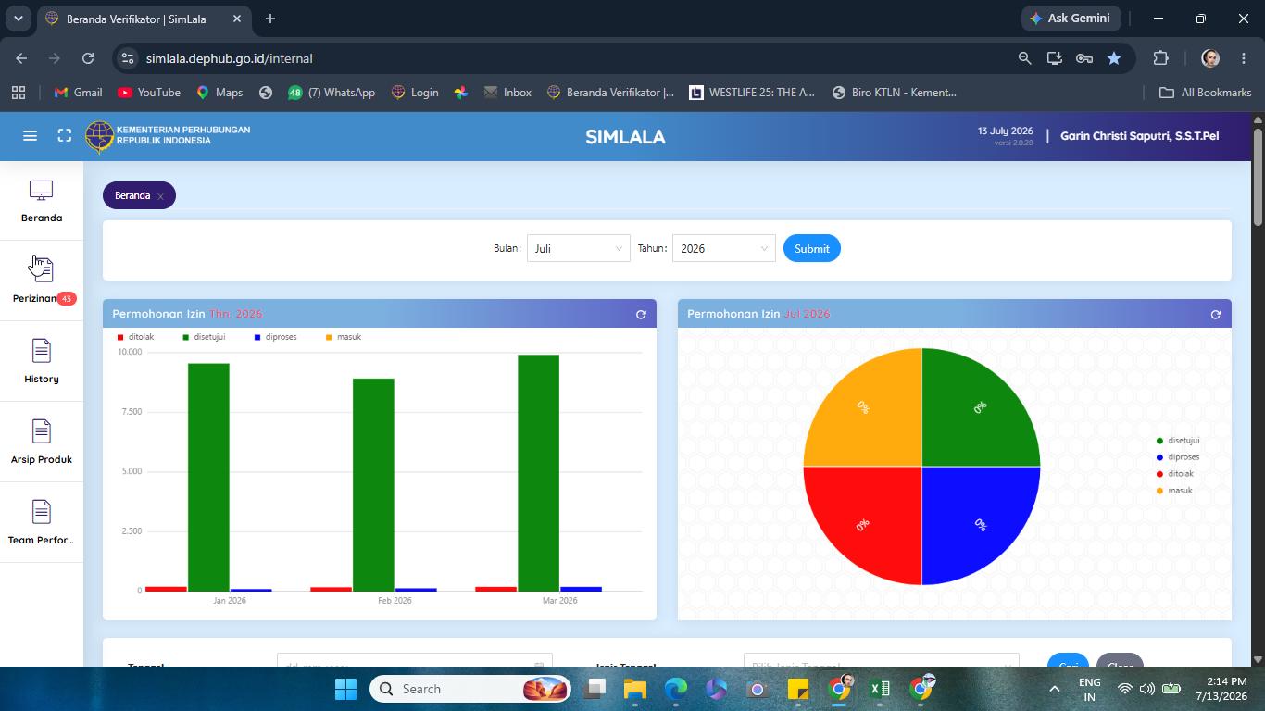Click the orange masuk pie slice
The height and width of the screenshot is (711, 1265).
(870, 417)
